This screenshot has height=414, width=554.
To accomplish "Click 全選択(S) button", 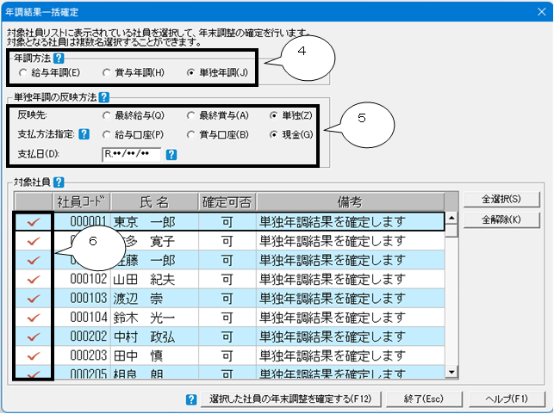I will 501,199.
